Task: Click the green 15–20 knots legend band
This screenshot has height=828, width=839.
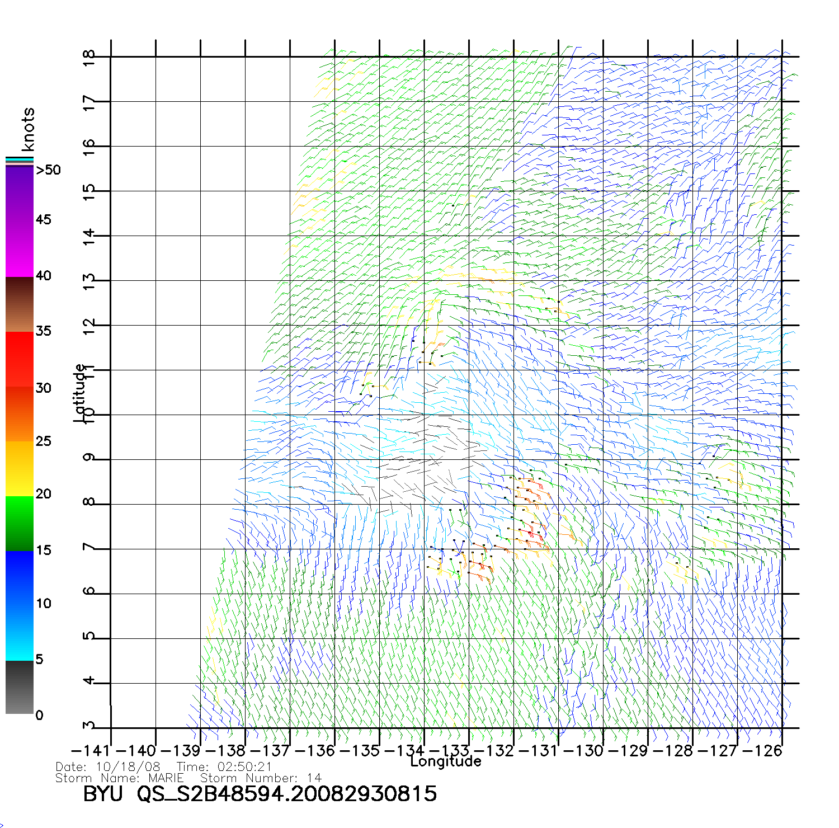Action: 20,523
